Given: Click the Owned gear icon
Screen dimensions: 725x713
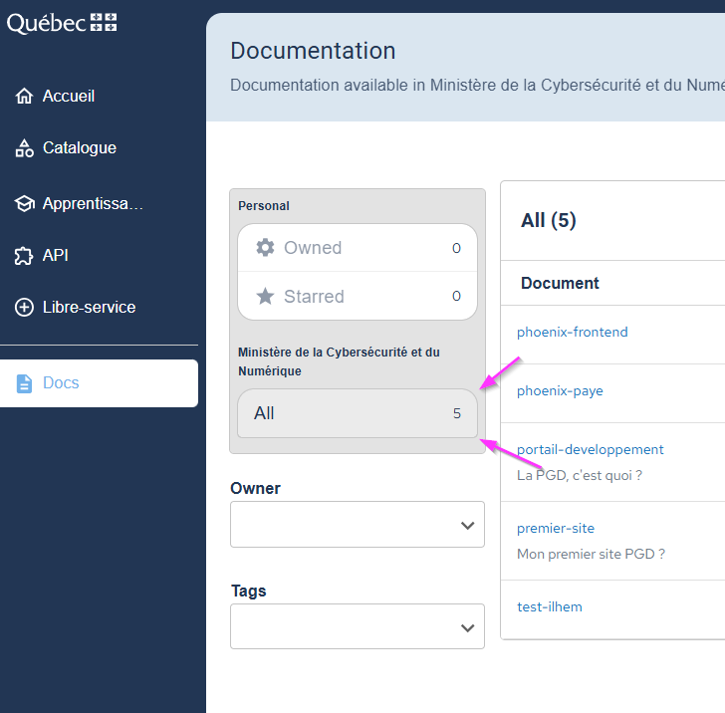Looking at the screenshot, I should (x=265, y=248).
